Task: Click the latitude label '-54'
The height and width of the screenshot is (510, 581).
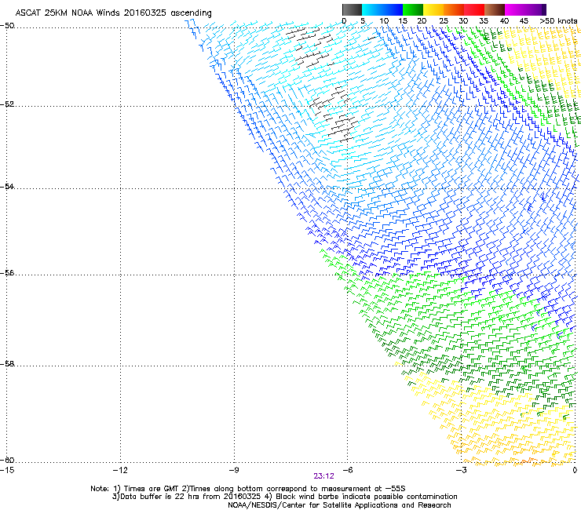Action: [x=7, y=186]
